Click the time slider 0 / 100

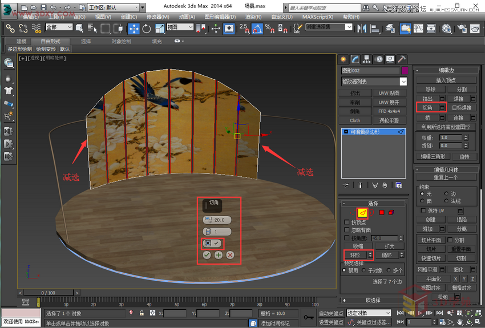[x=48, y=293]
